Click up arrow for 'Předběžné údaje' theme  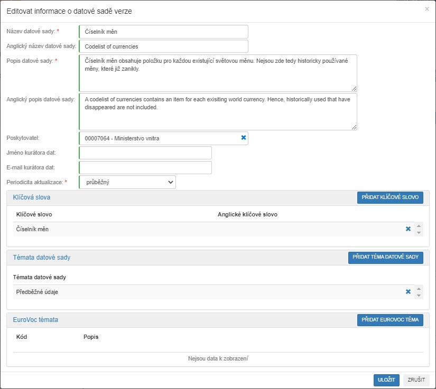[419, 288]
